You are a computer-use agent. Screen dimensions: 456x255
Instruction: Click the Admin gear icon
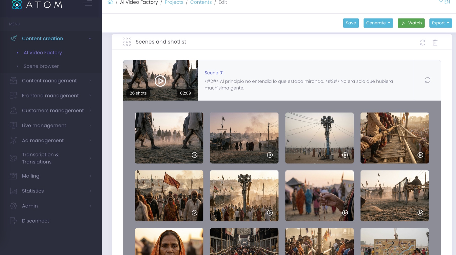[x=13, y=206]
